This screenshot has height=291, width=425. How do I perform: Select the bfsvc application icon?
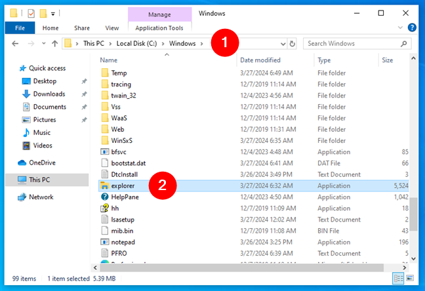105,152
